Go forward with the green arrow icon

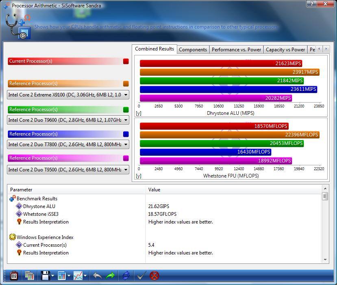pyautogui.click(x=110, y=276)
